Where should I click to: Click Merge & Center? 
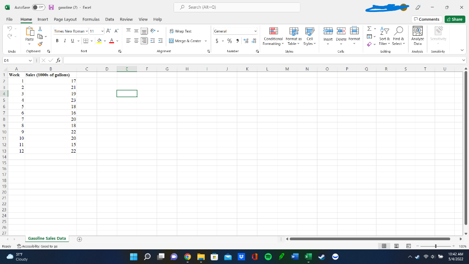185,41
